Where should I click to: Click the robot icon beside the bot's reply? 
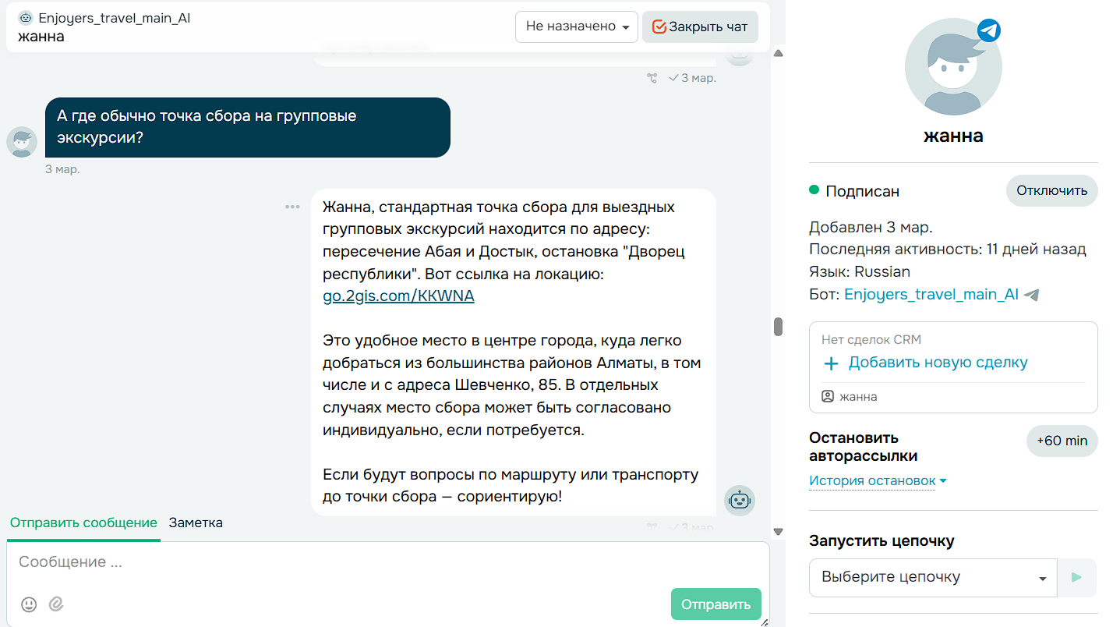click(x=739, y=500)
